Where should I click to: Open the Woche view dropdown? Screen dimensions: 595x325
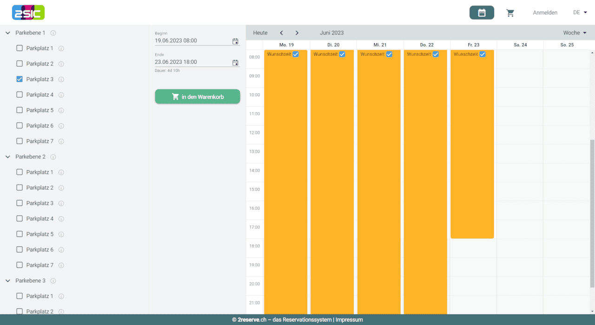575,33
